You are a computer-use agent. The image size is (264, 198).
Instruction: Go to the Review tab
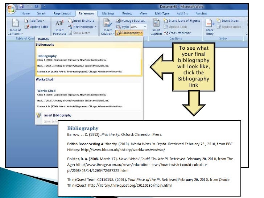[x=127, y=13]
